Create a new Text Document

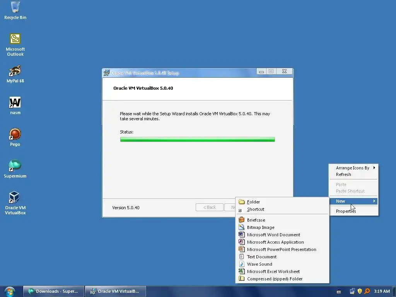pyautogui.click(x=282, y=256)
